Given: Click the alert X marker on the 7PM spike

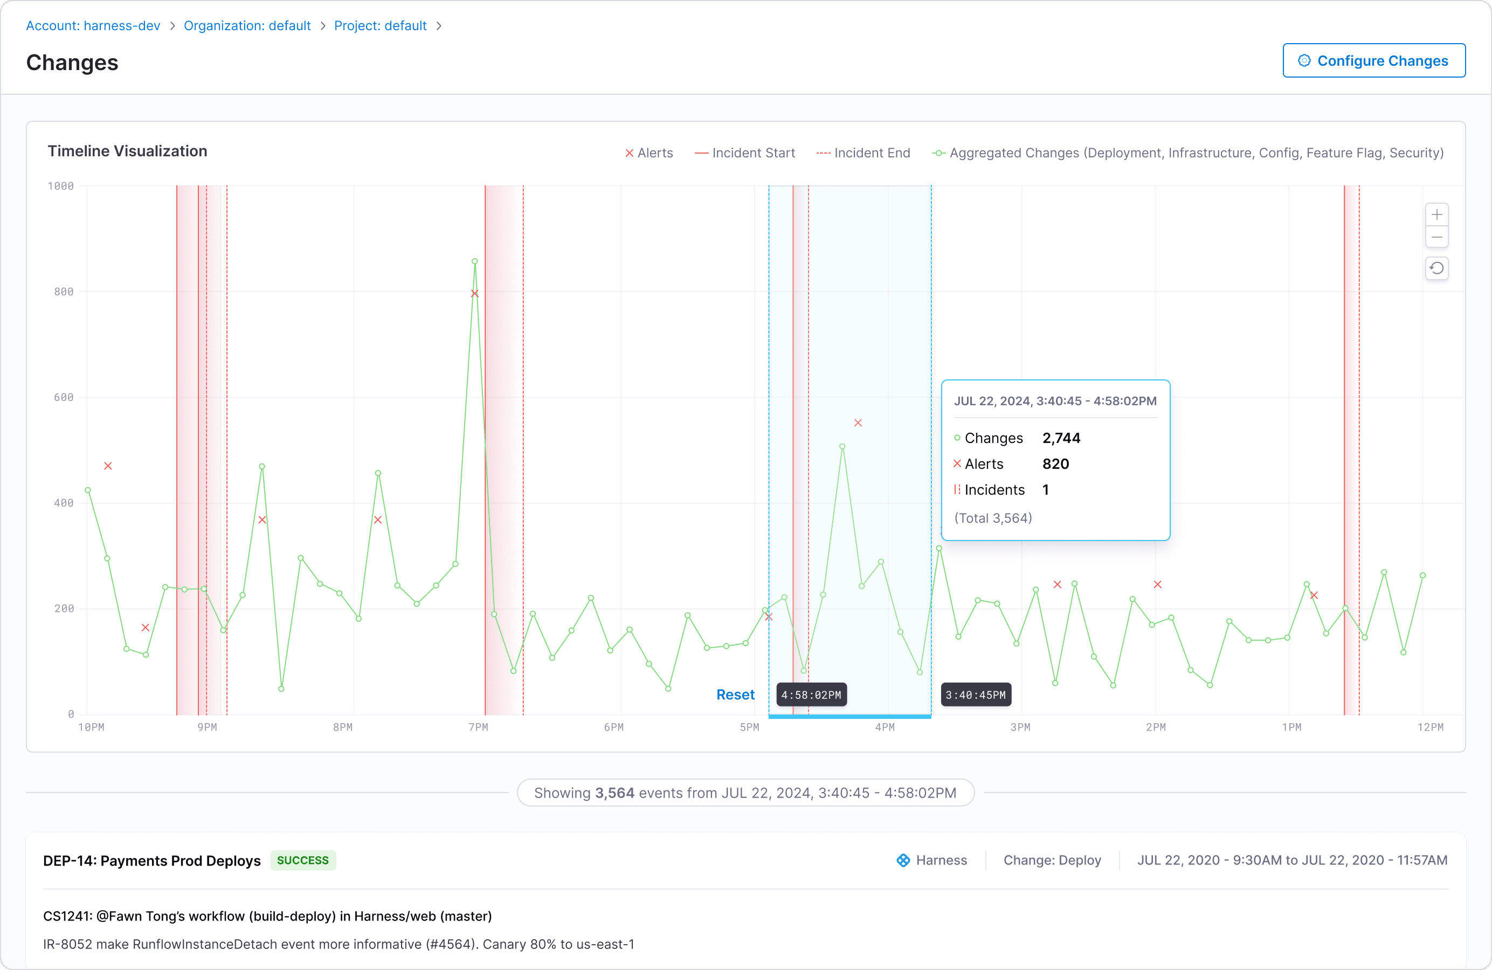Looking at the screenshot, I should pyautogui.click(x=474, y=293).
